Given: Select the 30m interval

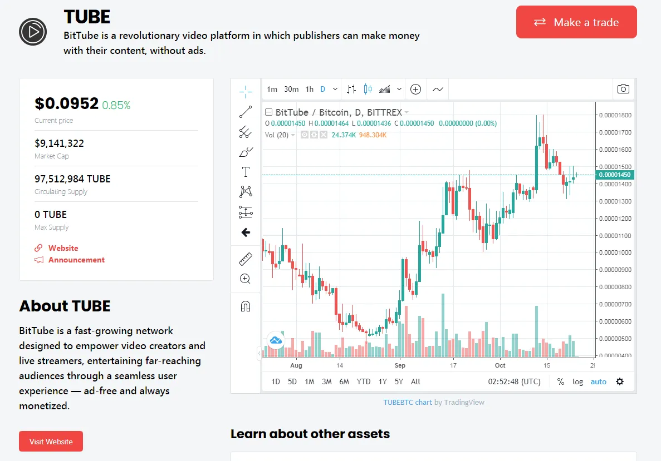Looking at the screenshot, I should (x=291, y=90).
